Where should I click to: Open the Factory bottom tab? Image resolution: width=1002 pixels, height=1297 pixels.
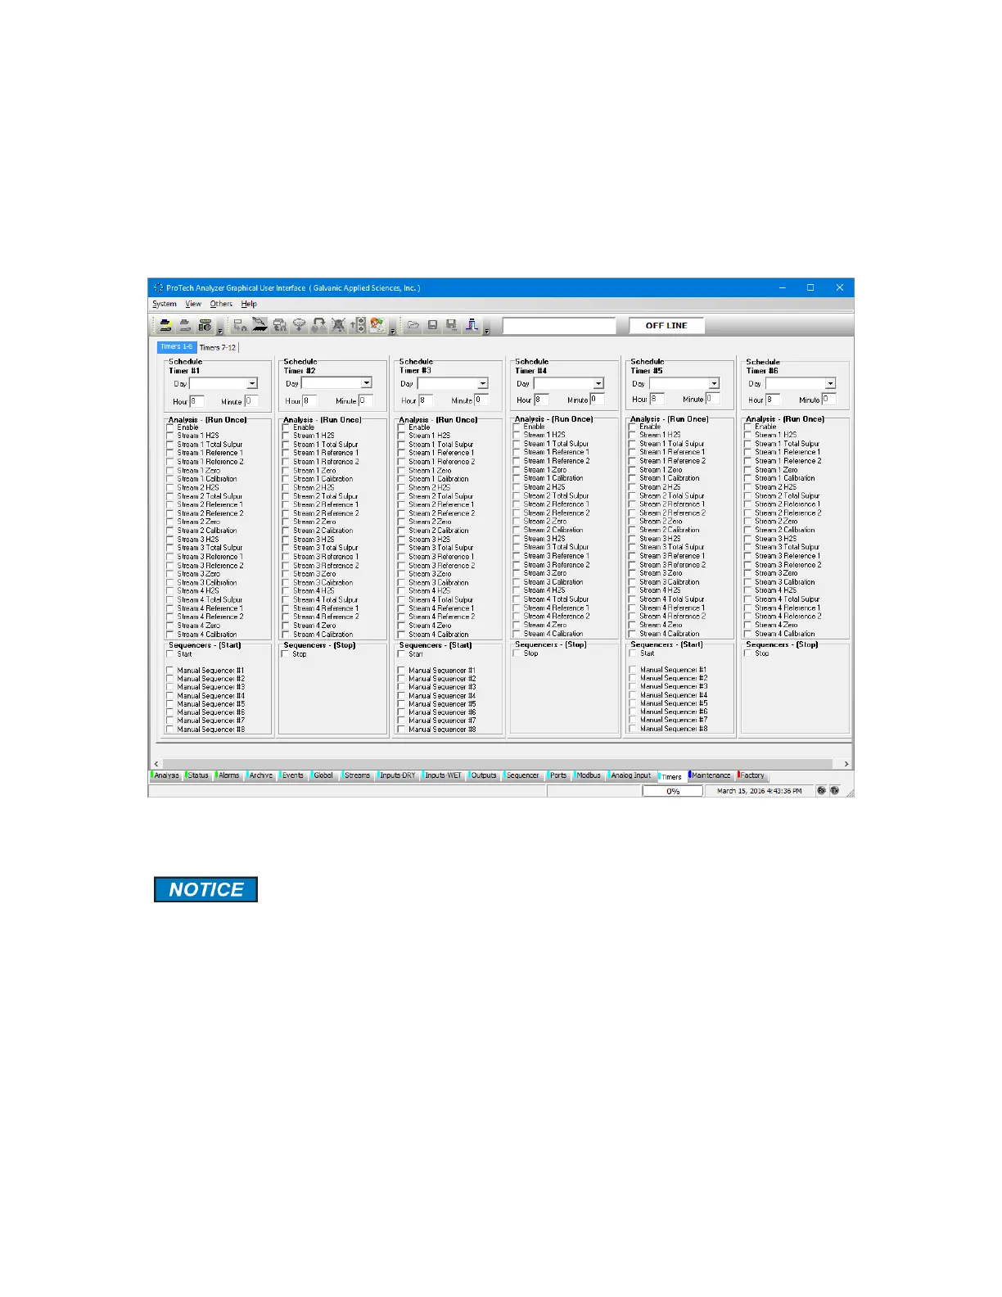tap(752, 775)
